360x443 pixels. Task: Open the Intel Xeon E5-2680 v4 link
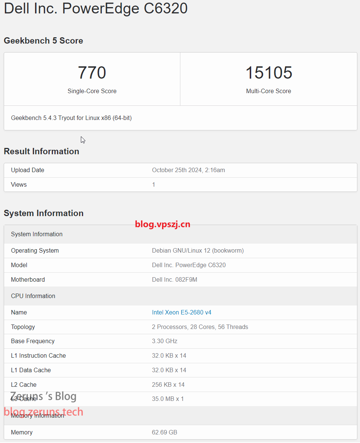(x=181, y=312)
